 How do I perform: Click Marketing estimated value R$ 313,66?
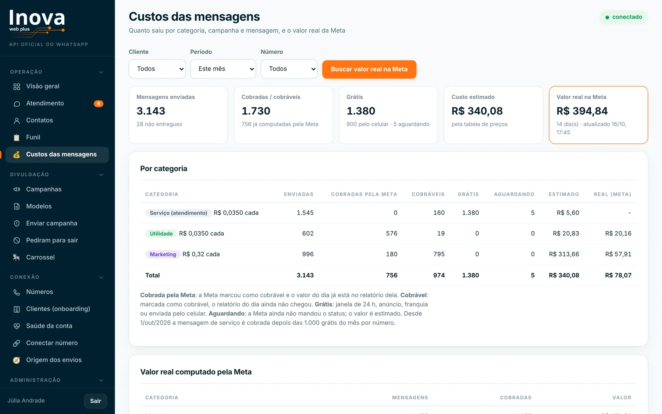point(564,254)
